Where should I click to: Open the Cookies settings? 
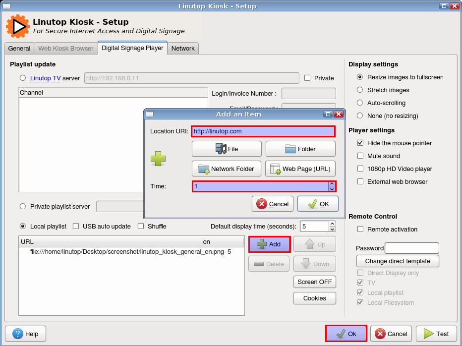click(x=315, y=298)
